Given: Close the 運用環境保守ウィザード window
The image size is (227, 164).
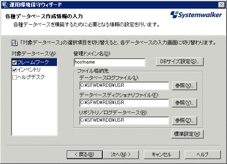Looking at the screenshot, I should pos(222,5).
